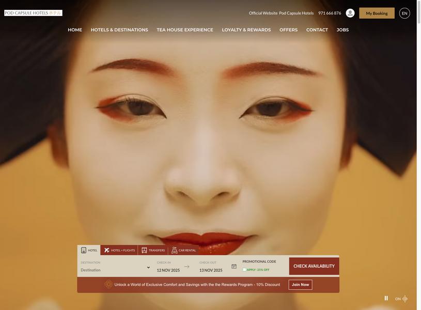
Task: Click the Check Availability button
Action: 314,266
